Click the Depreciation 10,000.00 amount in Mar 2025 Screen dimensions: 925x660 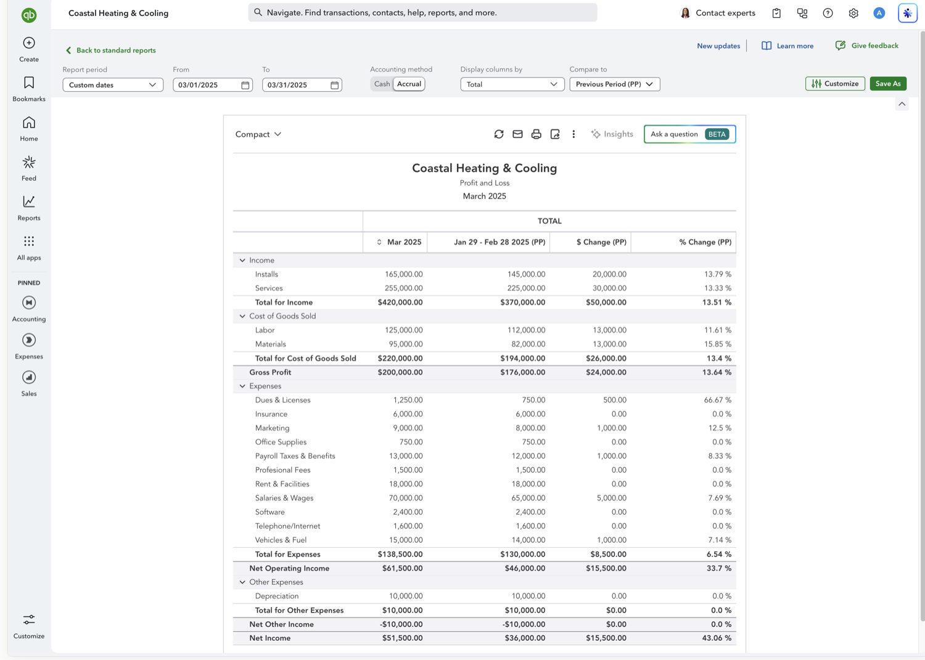tap(406, 597)
